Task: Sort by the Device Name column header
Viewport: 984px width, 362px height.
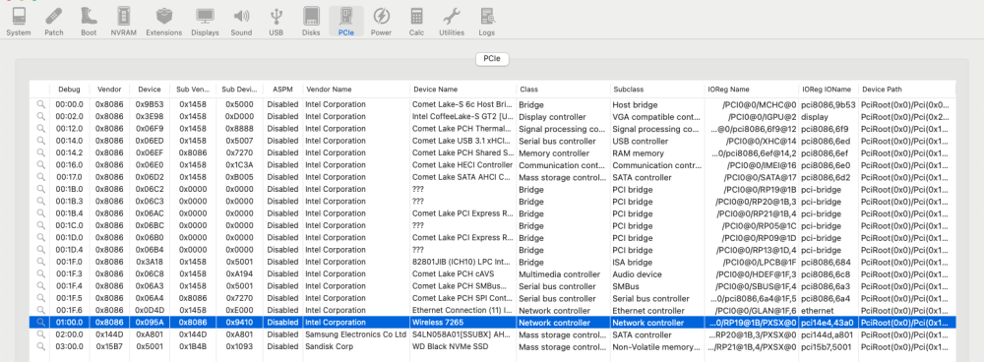Action: click(x=462, y=90)
